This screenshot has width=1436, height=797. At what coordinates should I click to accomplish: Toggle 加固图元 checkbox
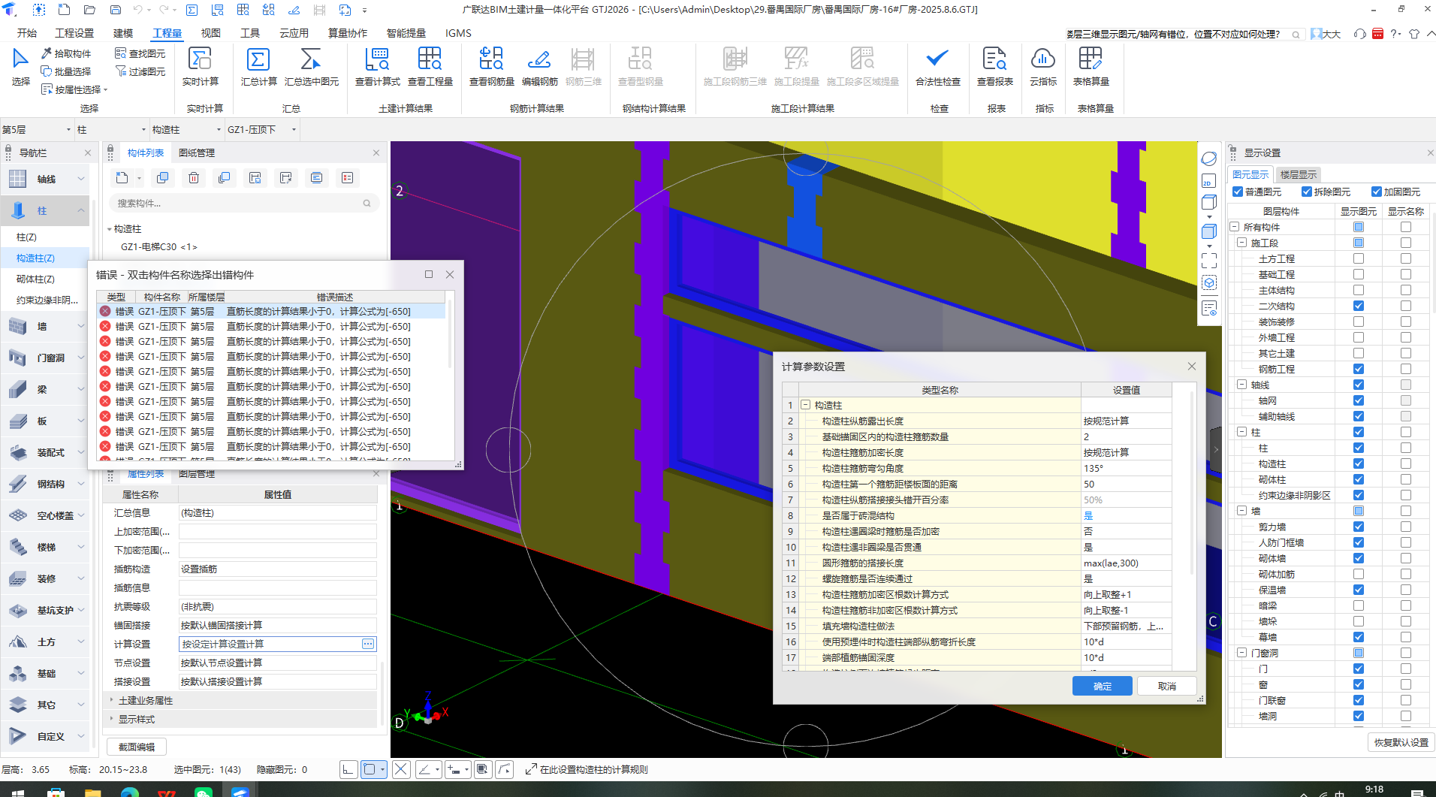[x=1376, y=192]
